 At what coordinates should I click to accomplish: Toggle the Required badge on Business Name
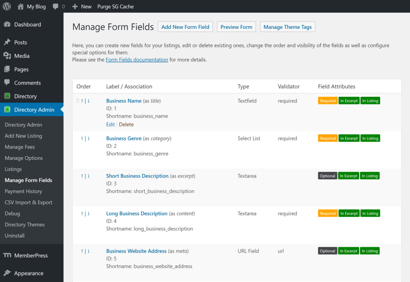[328, 100]
